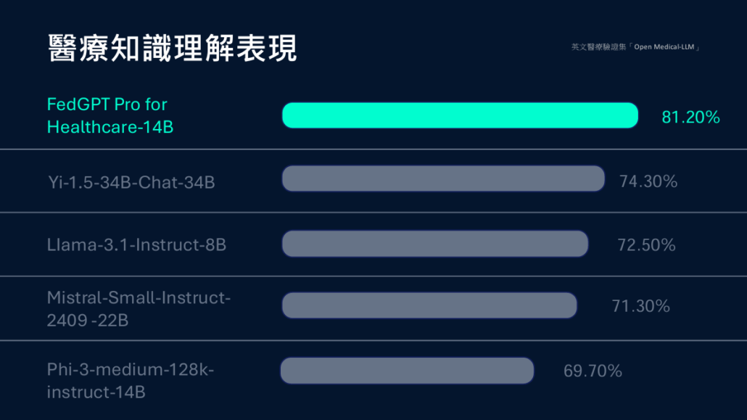Click the divider line below Llama row
This screenshot has width=747, height=420.
click(373, 276)
